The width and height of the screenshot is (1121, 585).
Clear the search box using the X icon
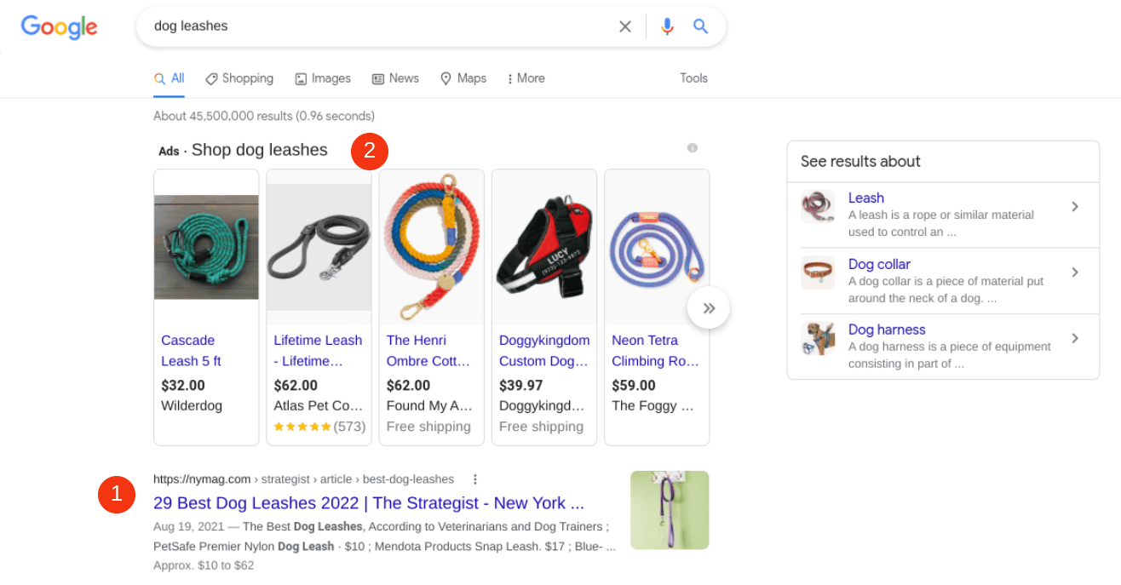click(x=625, y=26)
